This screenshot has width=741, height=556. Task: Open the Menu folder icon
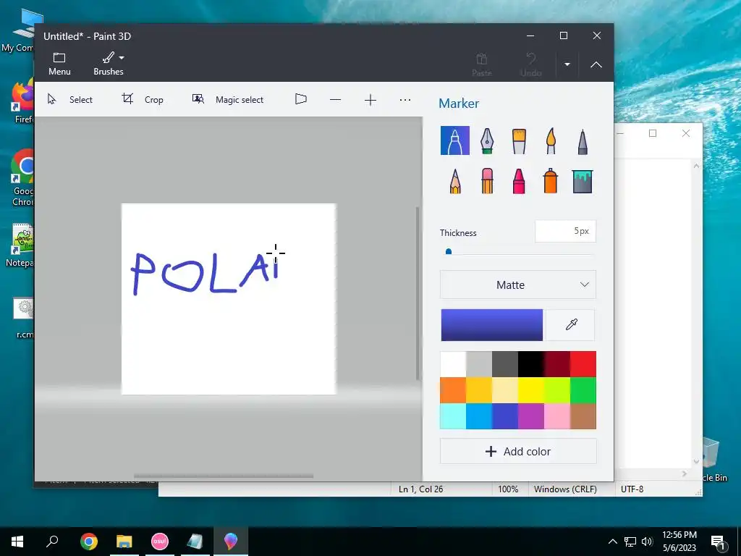(x=59, y=64)
